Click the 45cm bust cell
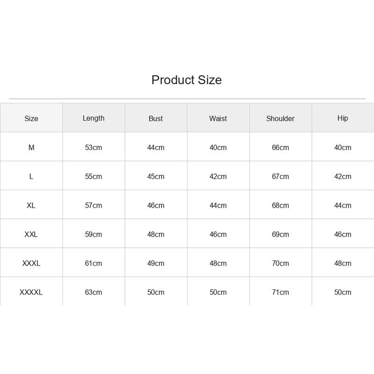This screenshot has width=374, height=374. [x=156, y=177]
